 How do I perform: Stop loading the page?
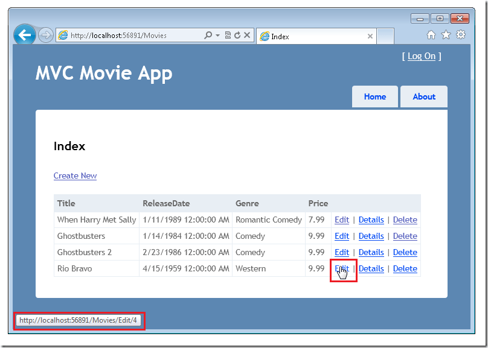pos(248,34)
